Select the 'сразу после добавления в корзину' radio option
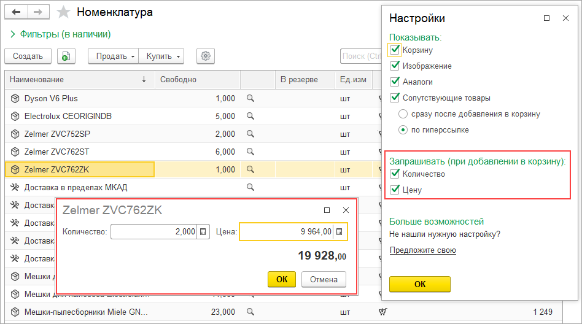Viewport: 582px width, 324px height. click(403, 114)
